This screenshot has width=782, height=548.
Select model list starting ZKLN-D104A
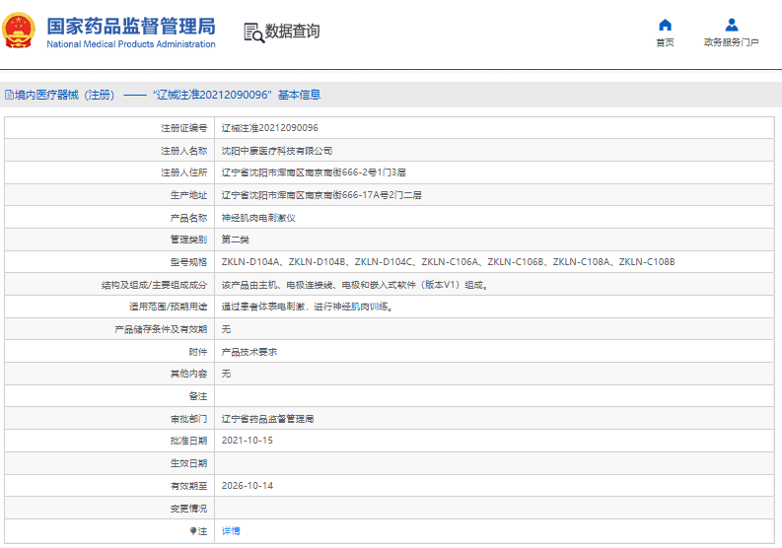[448, 262]
